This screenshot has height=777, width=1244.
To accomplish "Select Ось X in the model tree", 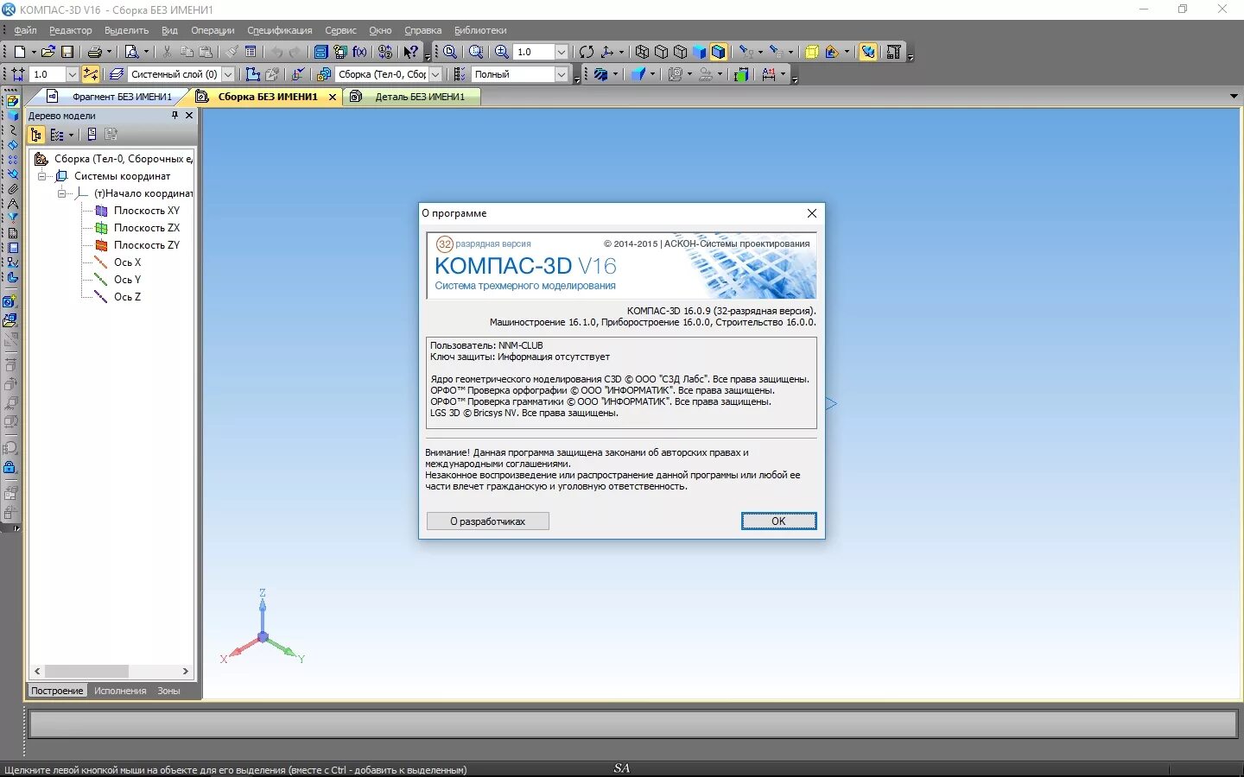I will [127, 262].
